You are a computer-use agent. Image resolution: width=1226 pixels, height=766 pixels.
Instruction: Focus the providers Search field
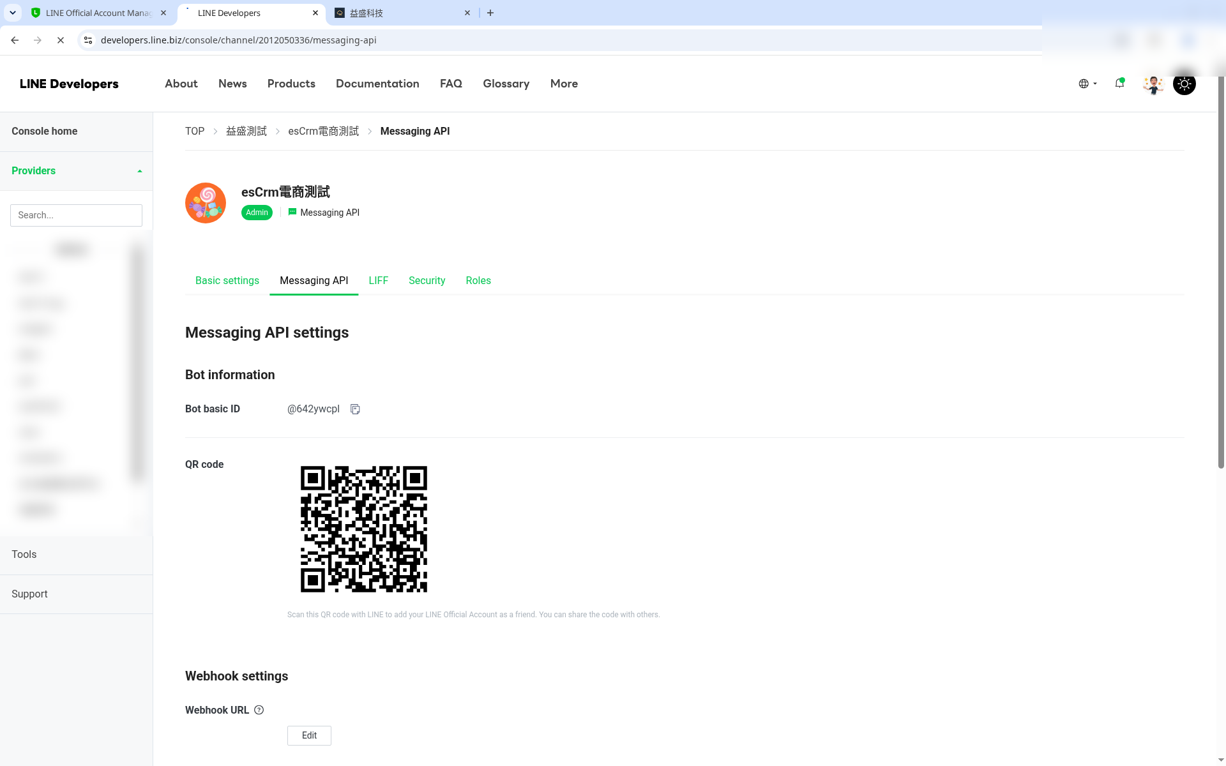76,216
